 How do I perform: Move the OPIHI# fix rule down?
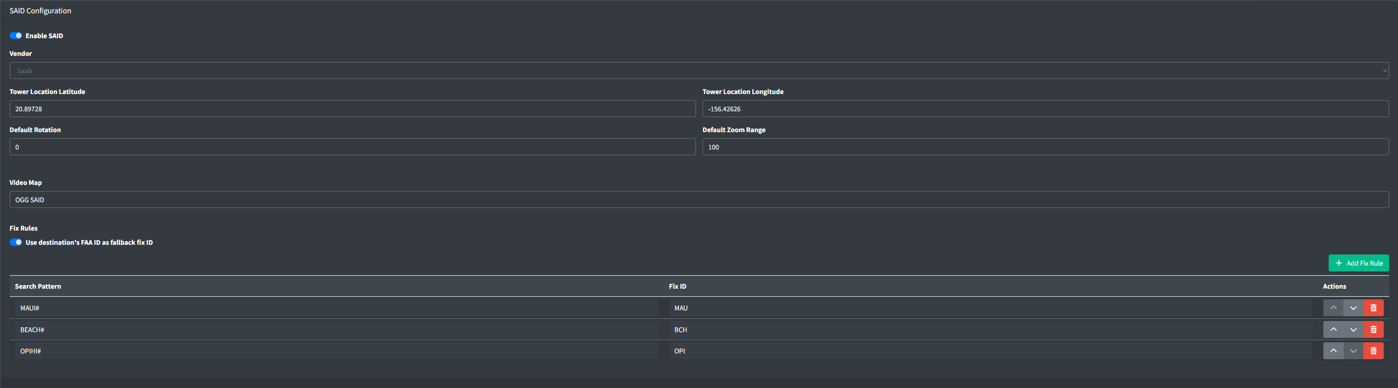[1353, 351]
